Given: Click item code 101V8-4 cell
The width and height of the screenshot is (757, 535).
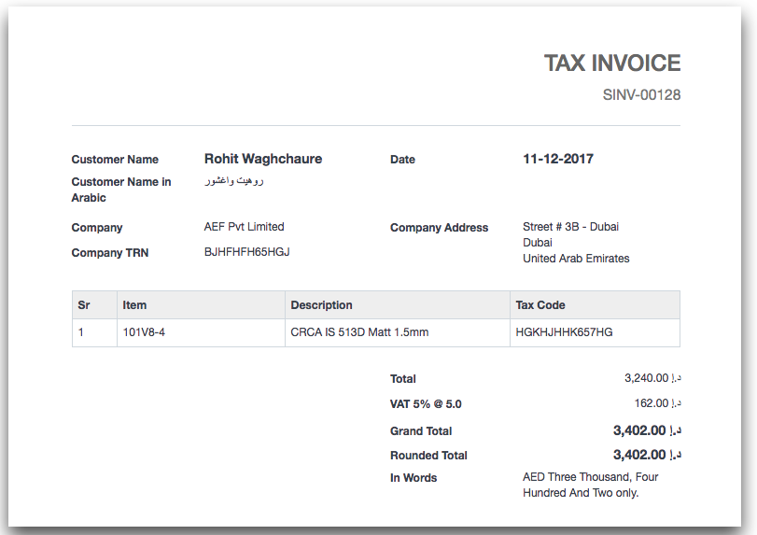Looking at the screenshot, I should pos(144,332).
